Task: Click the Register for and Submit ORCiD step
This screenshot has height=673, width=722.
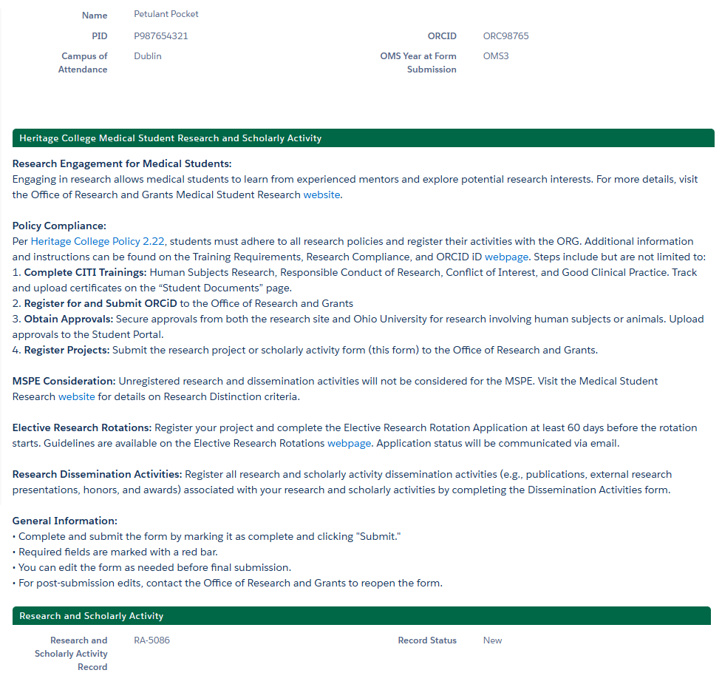Action: pos(101,303)
